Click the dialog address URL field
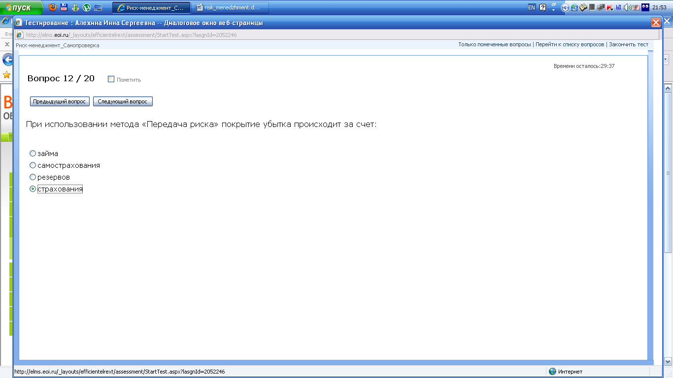 (337, 35)
